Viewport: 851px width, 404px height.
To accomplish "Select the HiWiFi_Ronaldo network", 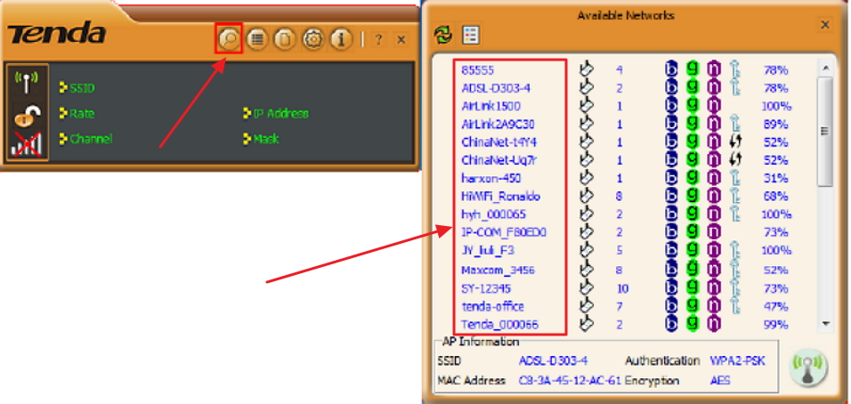I will (500, 197).
